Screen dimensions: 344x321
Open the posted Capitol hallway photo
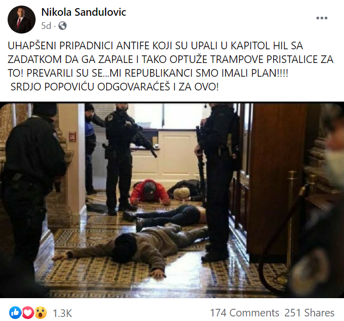coord(172,201)
